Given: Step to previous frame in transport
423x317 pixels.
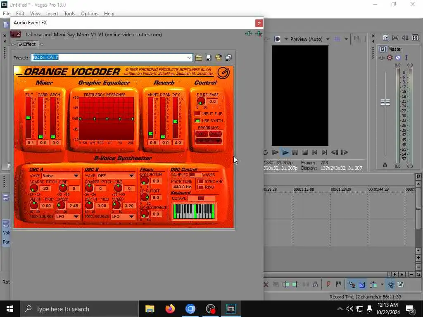Looking at the screenshot, I should click(x=335, y=153).
